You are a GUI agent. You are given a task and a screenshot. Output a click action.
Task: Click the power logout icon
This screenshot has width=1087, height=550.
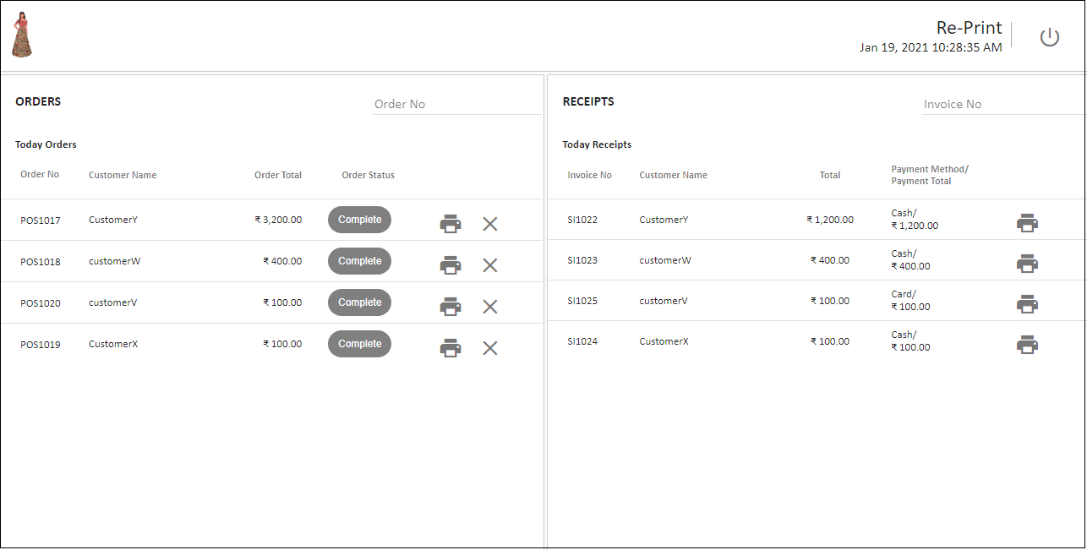tap(1050, 37)
